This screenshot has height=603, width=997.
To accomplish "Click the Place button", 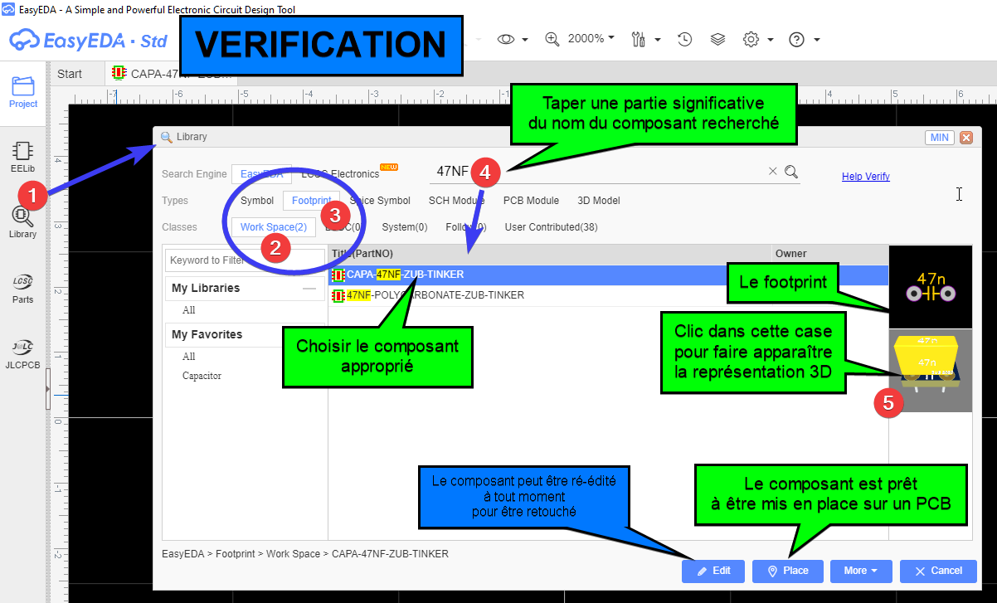I will 788,571.
